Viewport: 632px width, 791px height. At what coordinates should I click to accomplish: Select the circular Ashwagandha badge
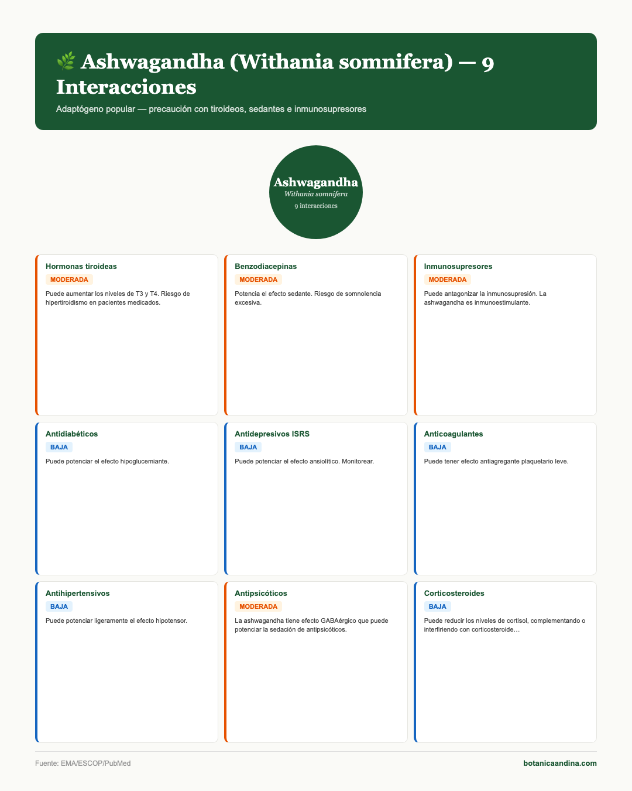point(316,192)
